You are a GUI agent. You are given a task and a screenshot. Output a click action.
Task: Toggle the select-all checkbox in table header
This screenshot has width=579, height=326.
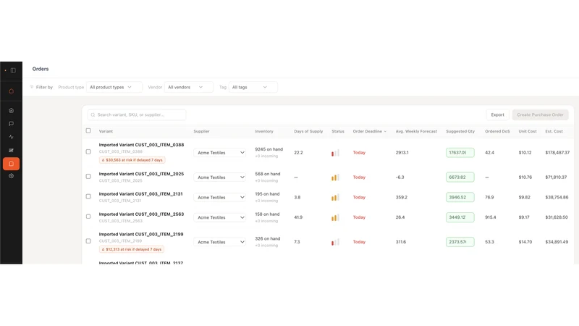point(88,130)
